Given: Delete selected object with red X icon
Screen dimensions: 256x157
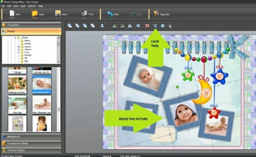Looking at the screenshot, I should click(x=147, y=26).
